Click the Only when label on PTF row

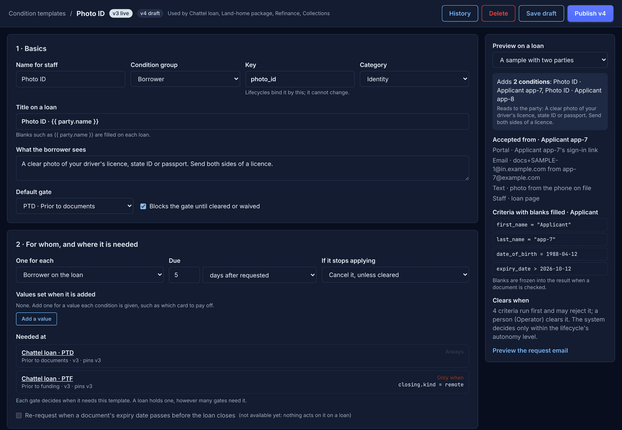[450, 377]
